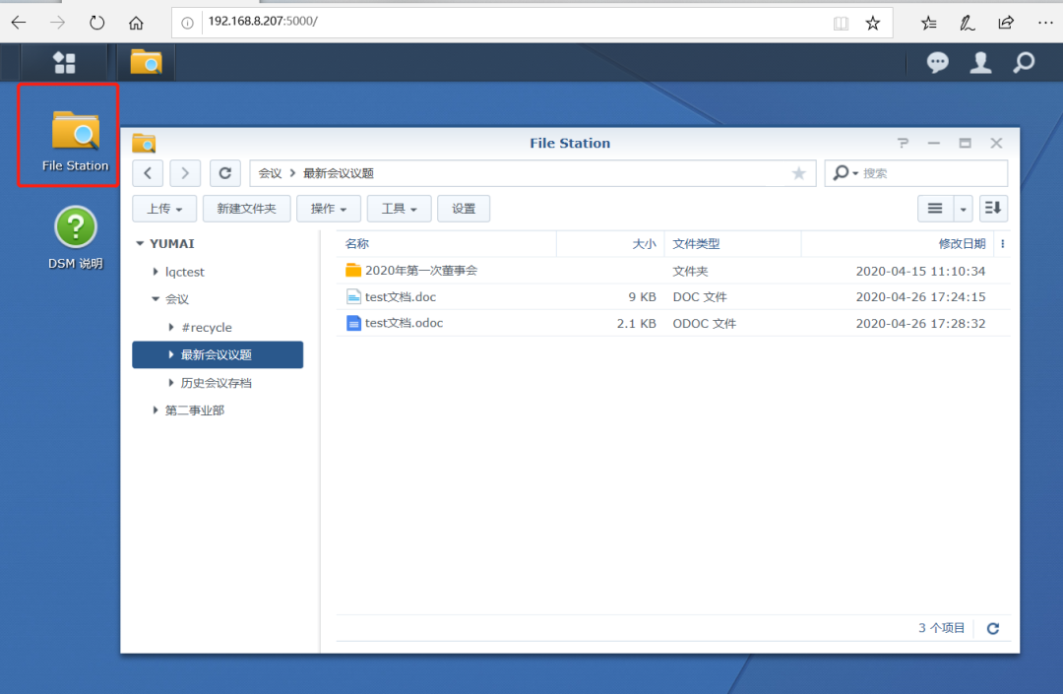Screen dimensions: 1063x694
Task: Expand the lqctest shared folder
Action: coord(156,272)
